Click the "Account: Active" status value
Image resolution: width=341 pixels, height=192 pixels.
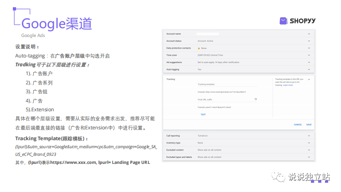[205, 41]
